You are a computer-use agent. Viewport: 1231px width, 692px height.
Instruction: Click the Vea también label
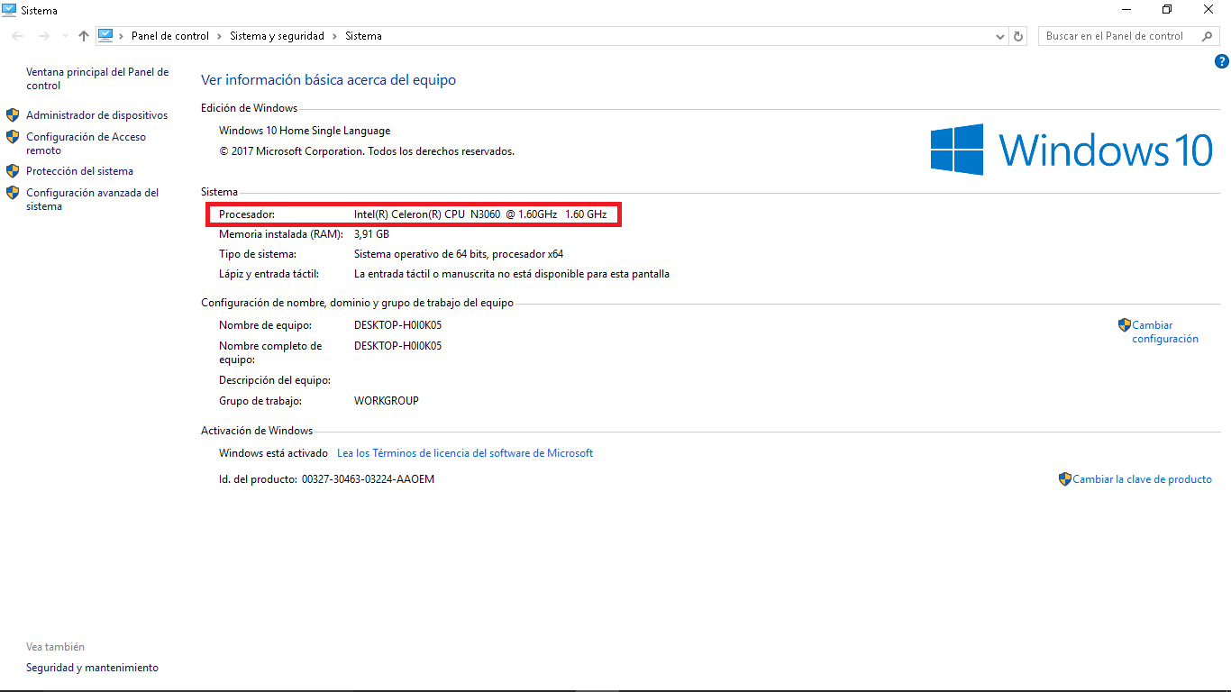tap(55, 647)
